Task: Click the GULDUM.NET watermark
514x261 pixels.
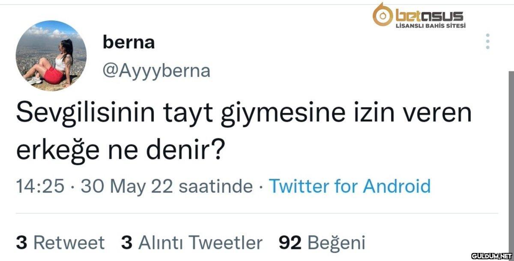Action: (492, 256)
